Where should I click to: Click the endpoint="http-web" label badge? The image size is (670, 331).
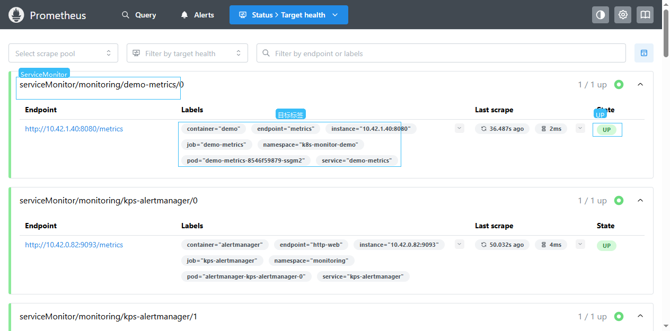pos(311,245)
